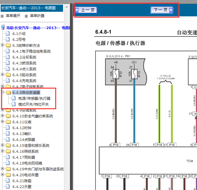Click folder icon of 6.4.11仪表
Screen dimensions: 197x190
click(8, 122)
